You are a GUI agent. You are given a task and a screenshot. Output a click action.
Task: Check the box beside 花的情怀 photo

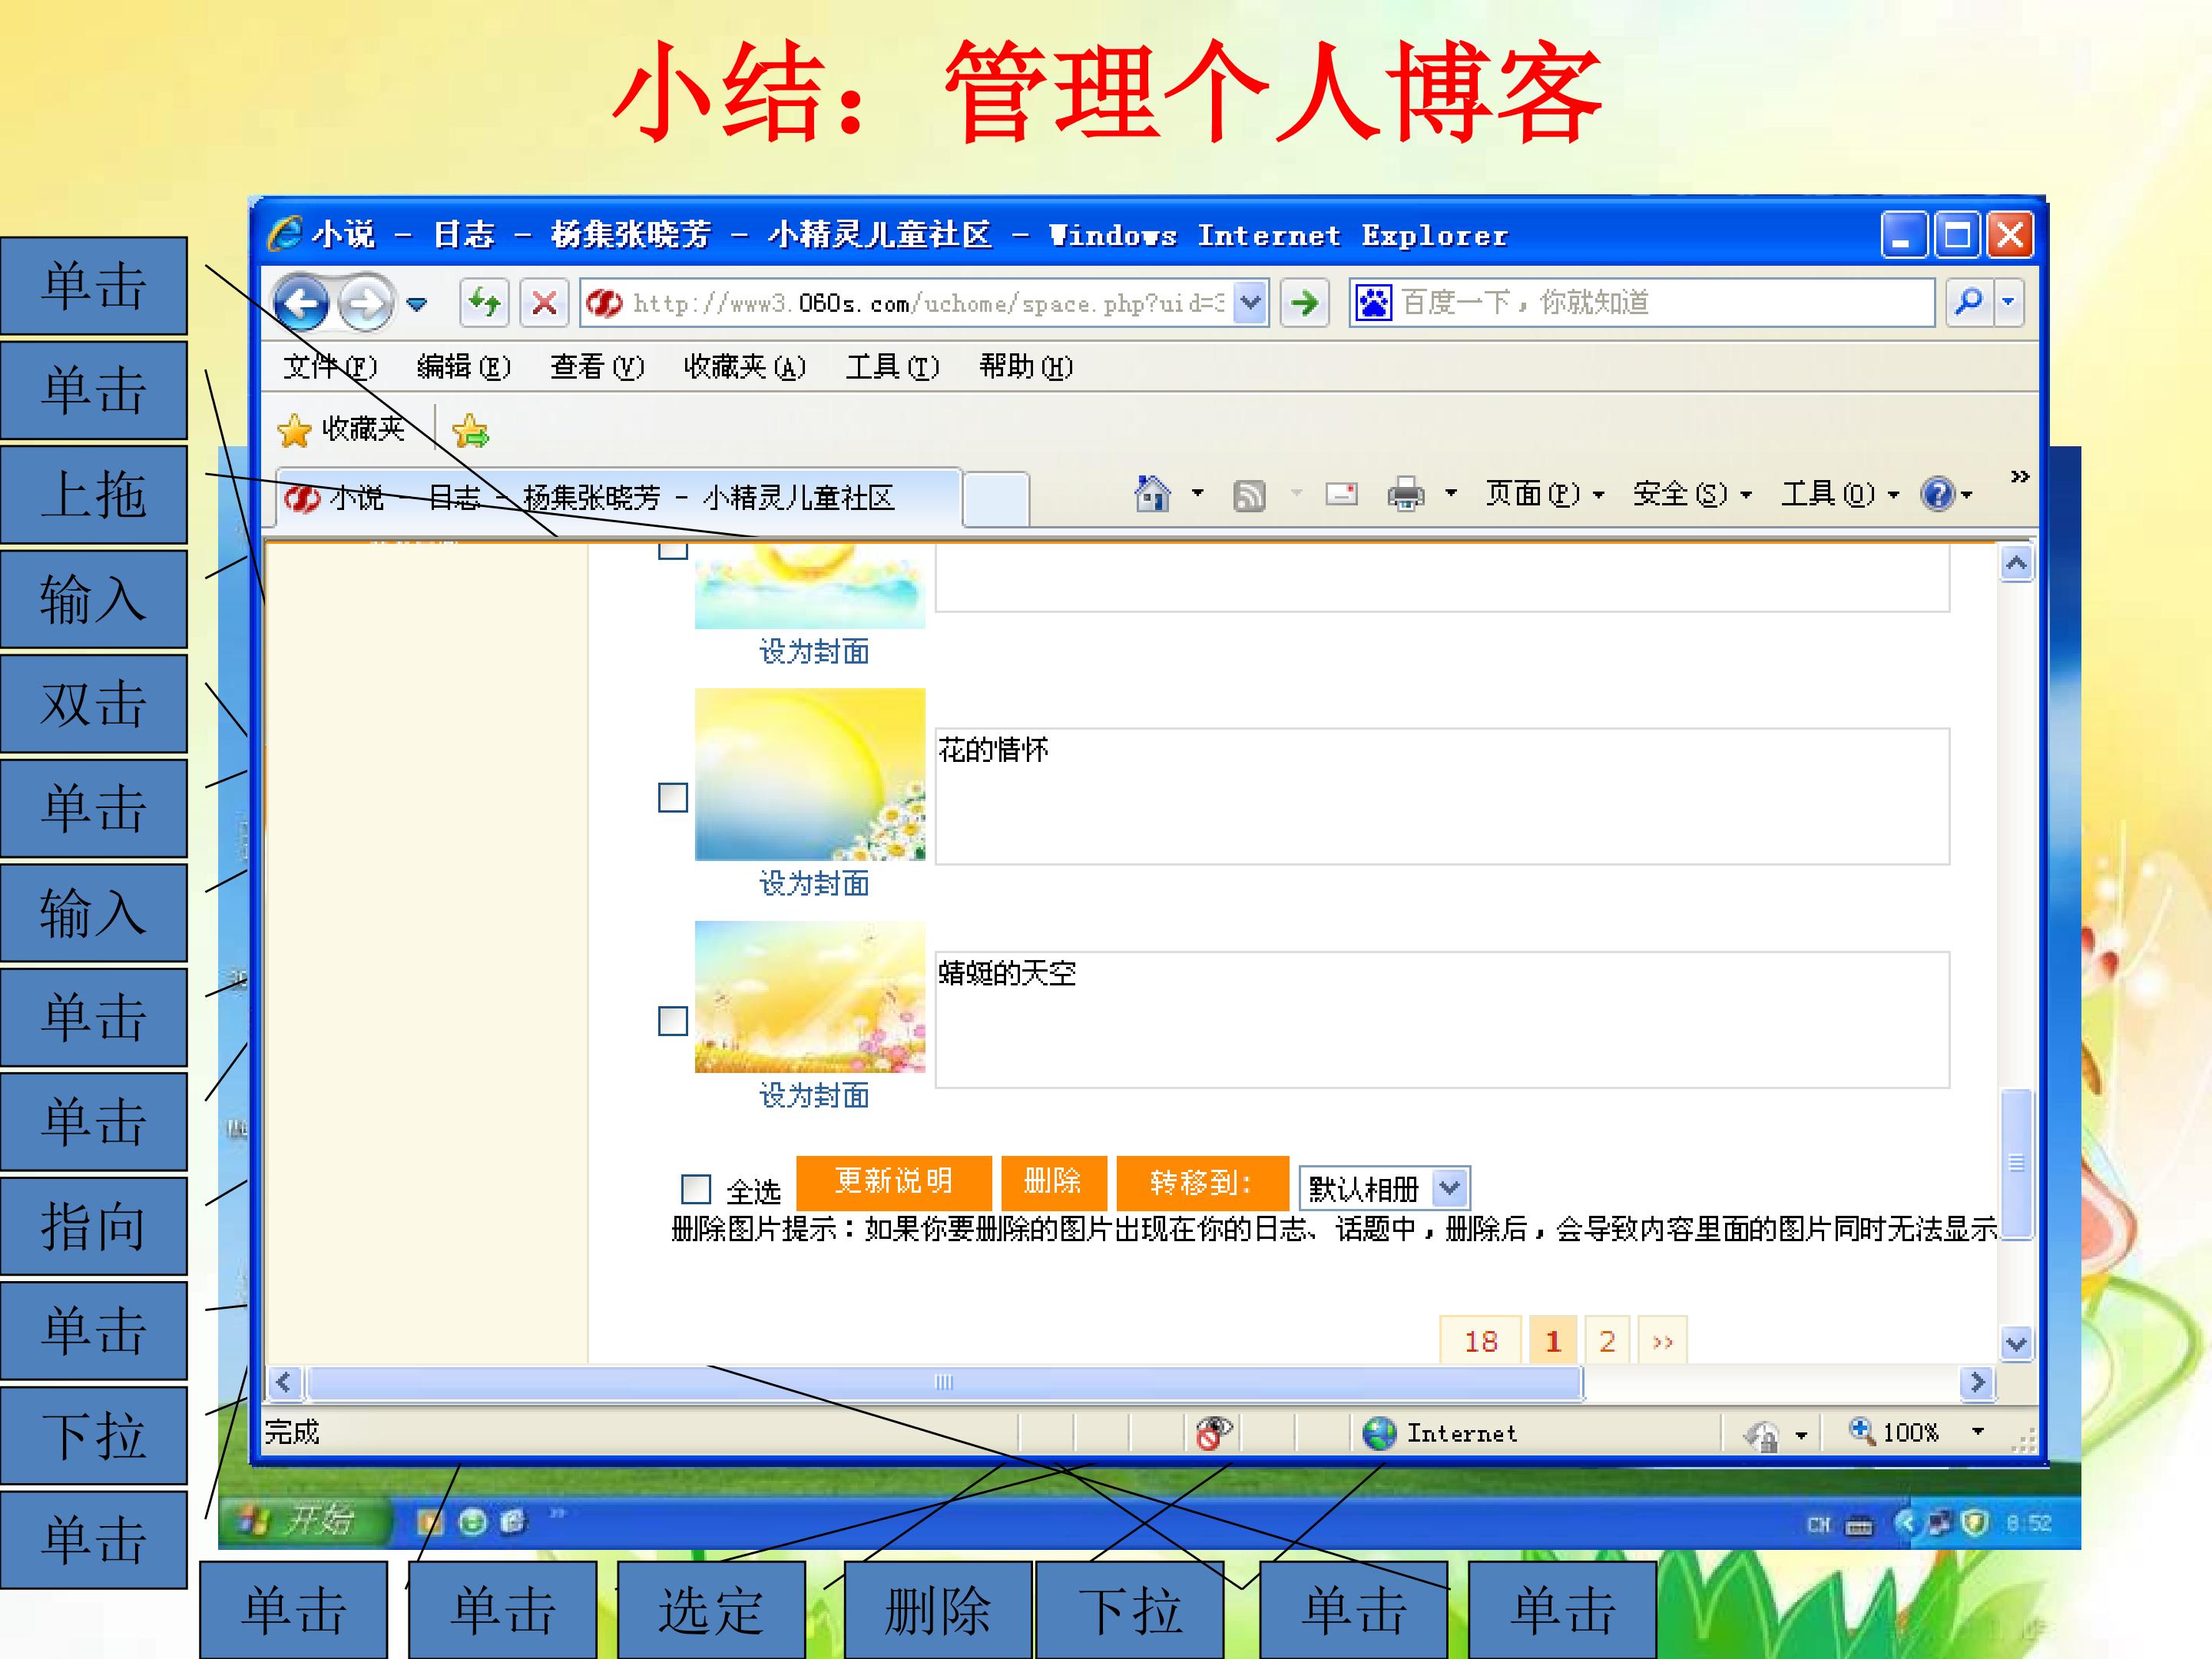[673, 798]
